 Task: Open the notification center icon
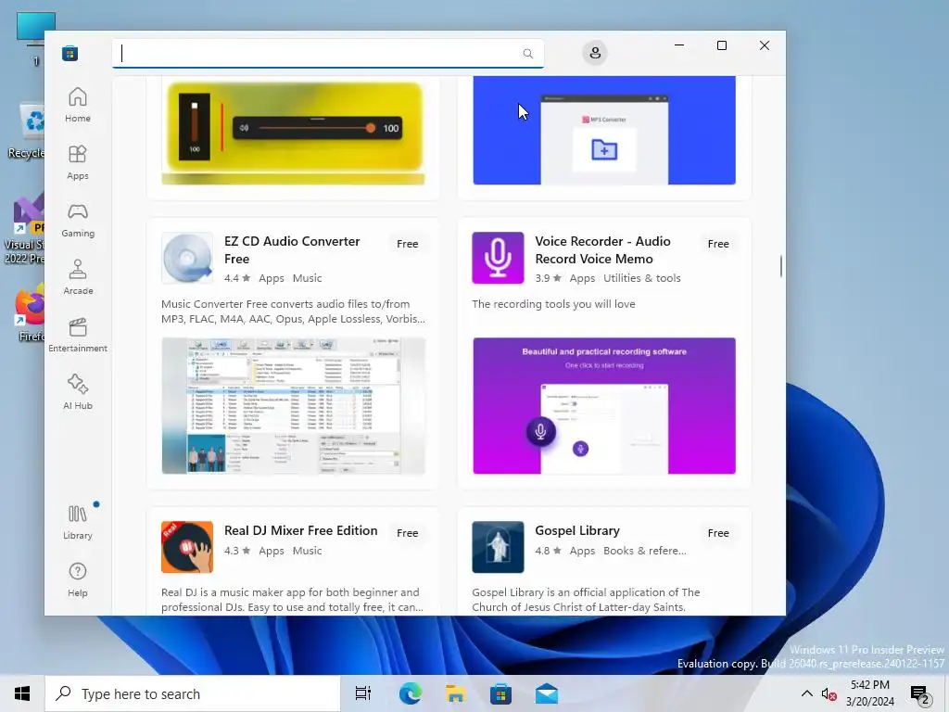click(919, 694)
